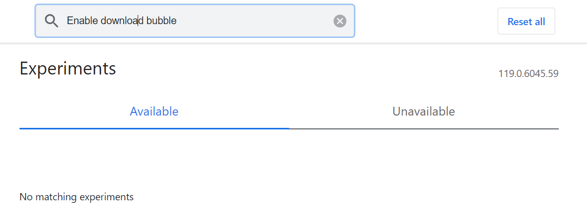Viewport: 587px width, 209px height.
Task: Click blank area between search box and Reset all
Action: (425, 21)
